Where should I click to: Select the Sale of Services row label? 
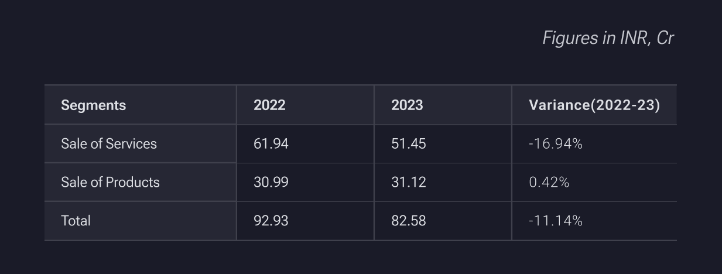click(x=109, y=144)
